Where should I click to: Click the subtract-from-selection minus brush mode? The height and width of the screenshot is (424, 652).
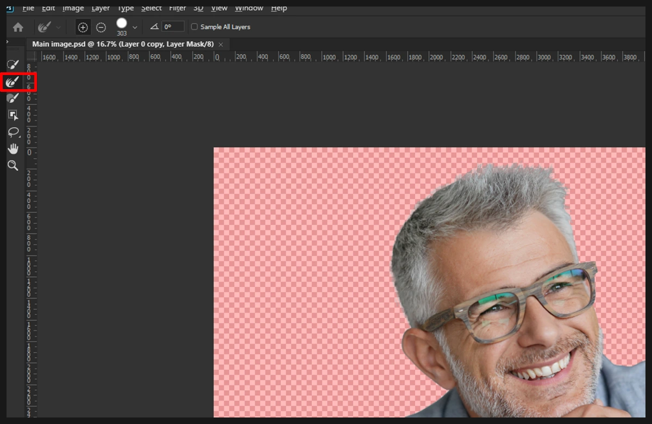pos(101,27)
